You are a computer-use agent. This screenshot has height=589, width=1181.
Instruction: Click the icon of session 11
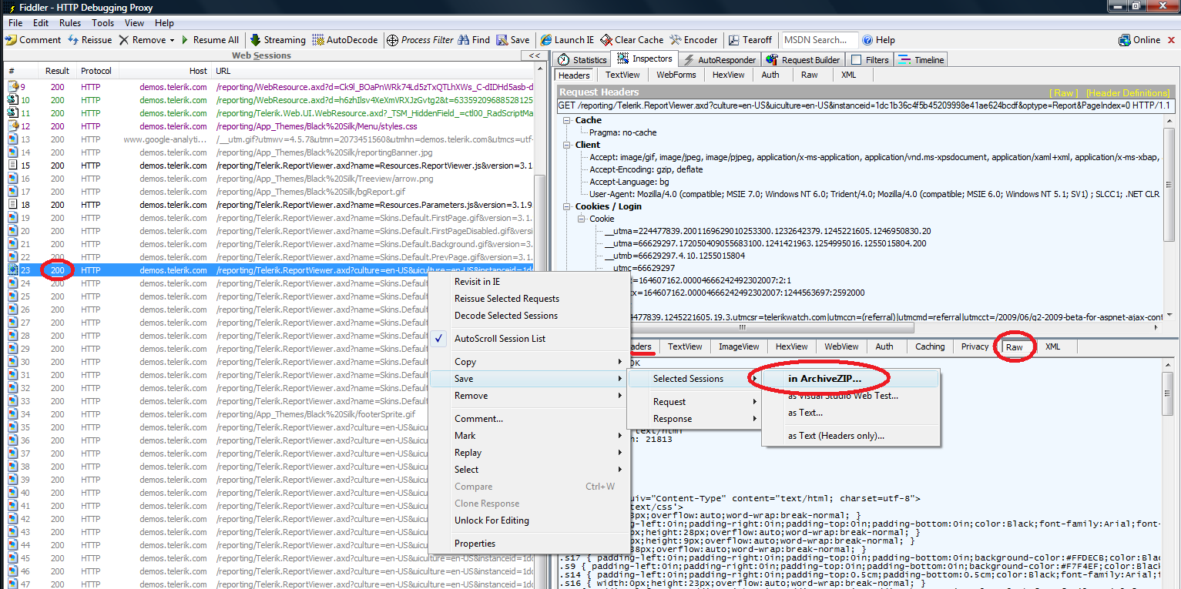13,113
